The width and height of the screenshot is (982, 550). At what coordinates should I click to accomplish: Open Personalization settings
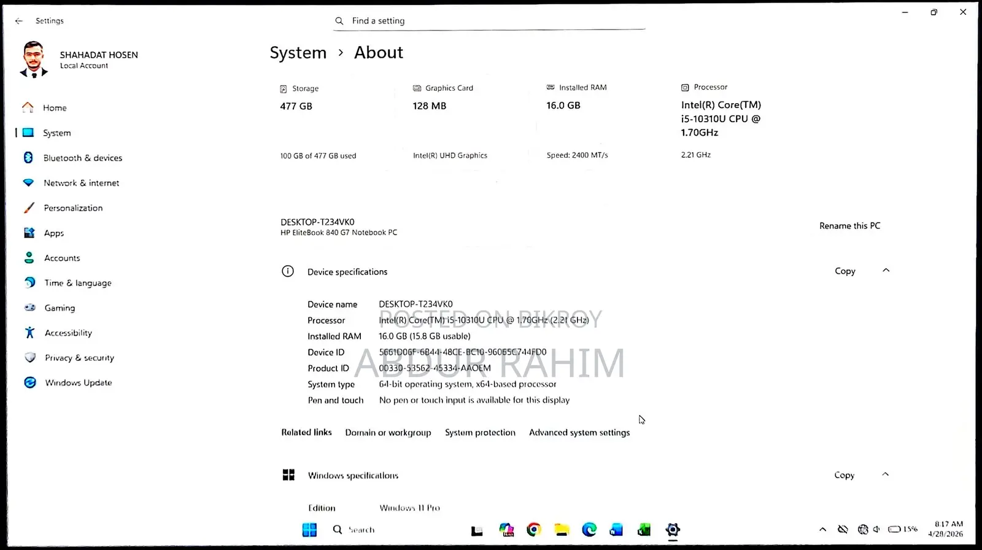point(73,208)
